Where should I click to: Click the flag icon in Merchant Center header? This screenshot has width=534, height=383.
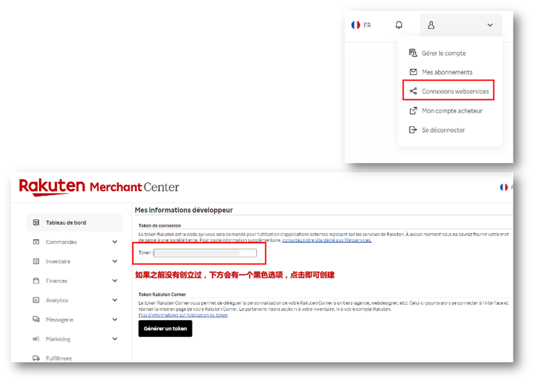503,187
